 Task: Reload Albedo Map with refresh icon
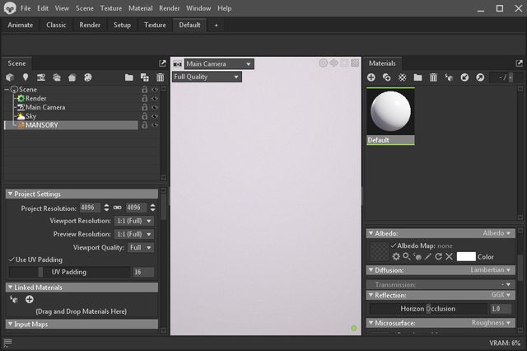[x=438, y=257]
